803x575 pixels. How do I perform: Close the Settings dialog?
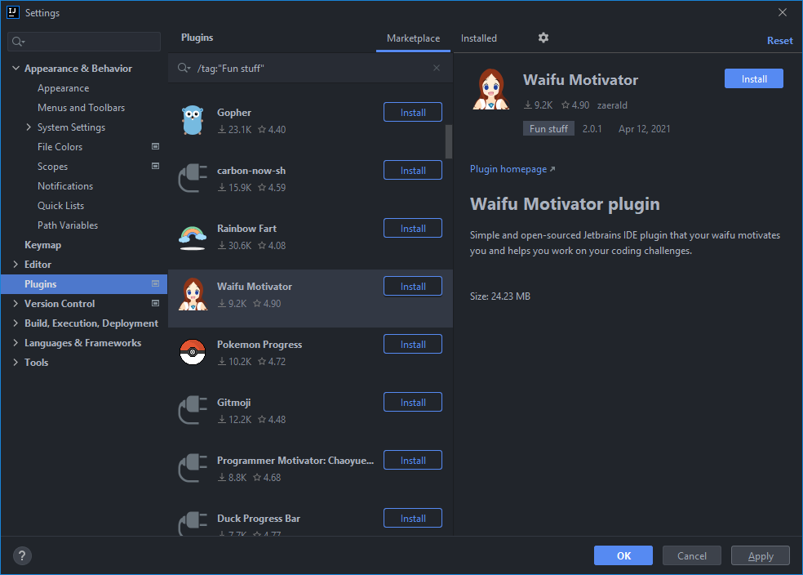[783, 12]
